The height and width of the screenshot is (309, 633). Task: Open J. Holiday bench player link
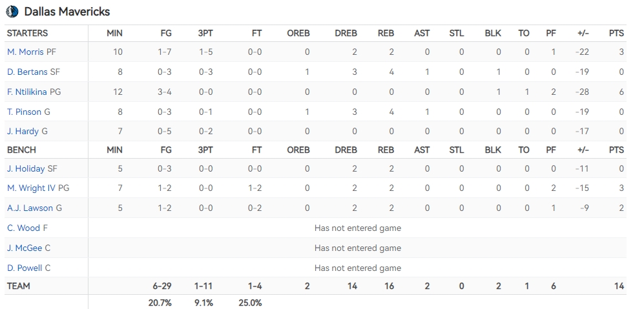[x=26, y=168]
